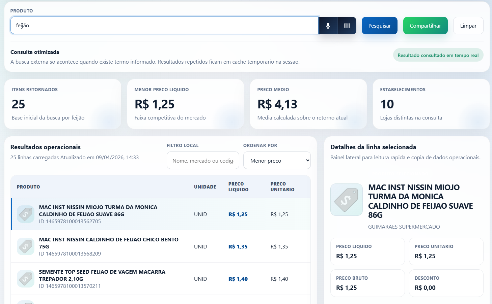Focus the product search field containing feijão
Screen dimensions: 492x304
164,26
